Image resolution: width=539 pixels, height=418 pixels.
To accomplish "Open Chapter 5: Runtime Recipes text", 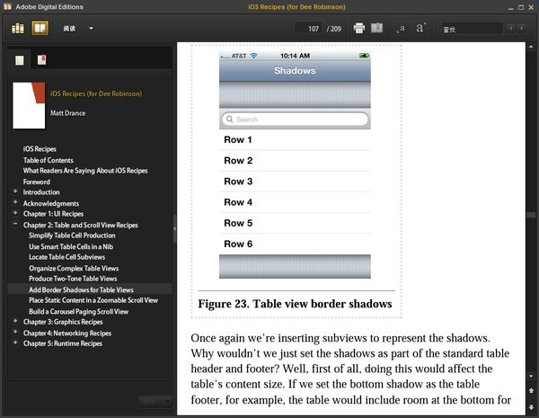I will coord(63,343).
